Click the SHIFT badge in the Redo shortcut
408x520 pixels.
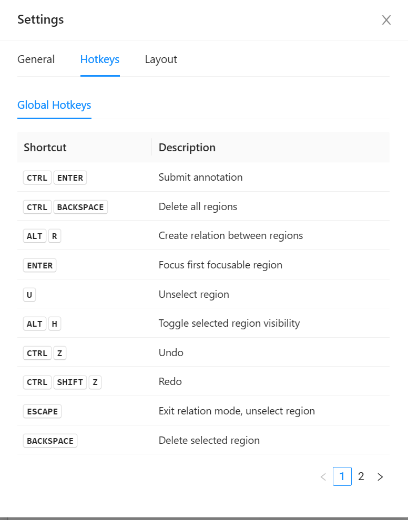click(70, 382)
